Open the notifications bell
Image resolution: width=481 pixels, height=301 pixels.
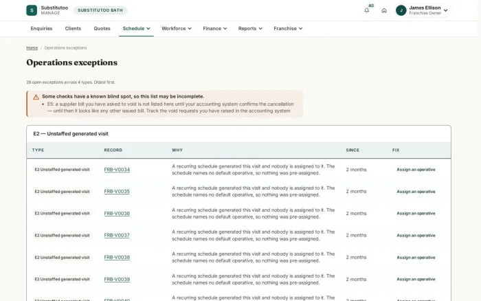click(366, 10)
